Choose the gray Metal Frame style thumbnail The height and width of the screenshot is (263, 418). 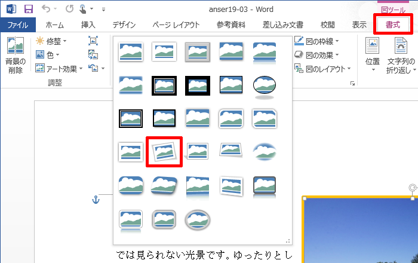[198, 52]
